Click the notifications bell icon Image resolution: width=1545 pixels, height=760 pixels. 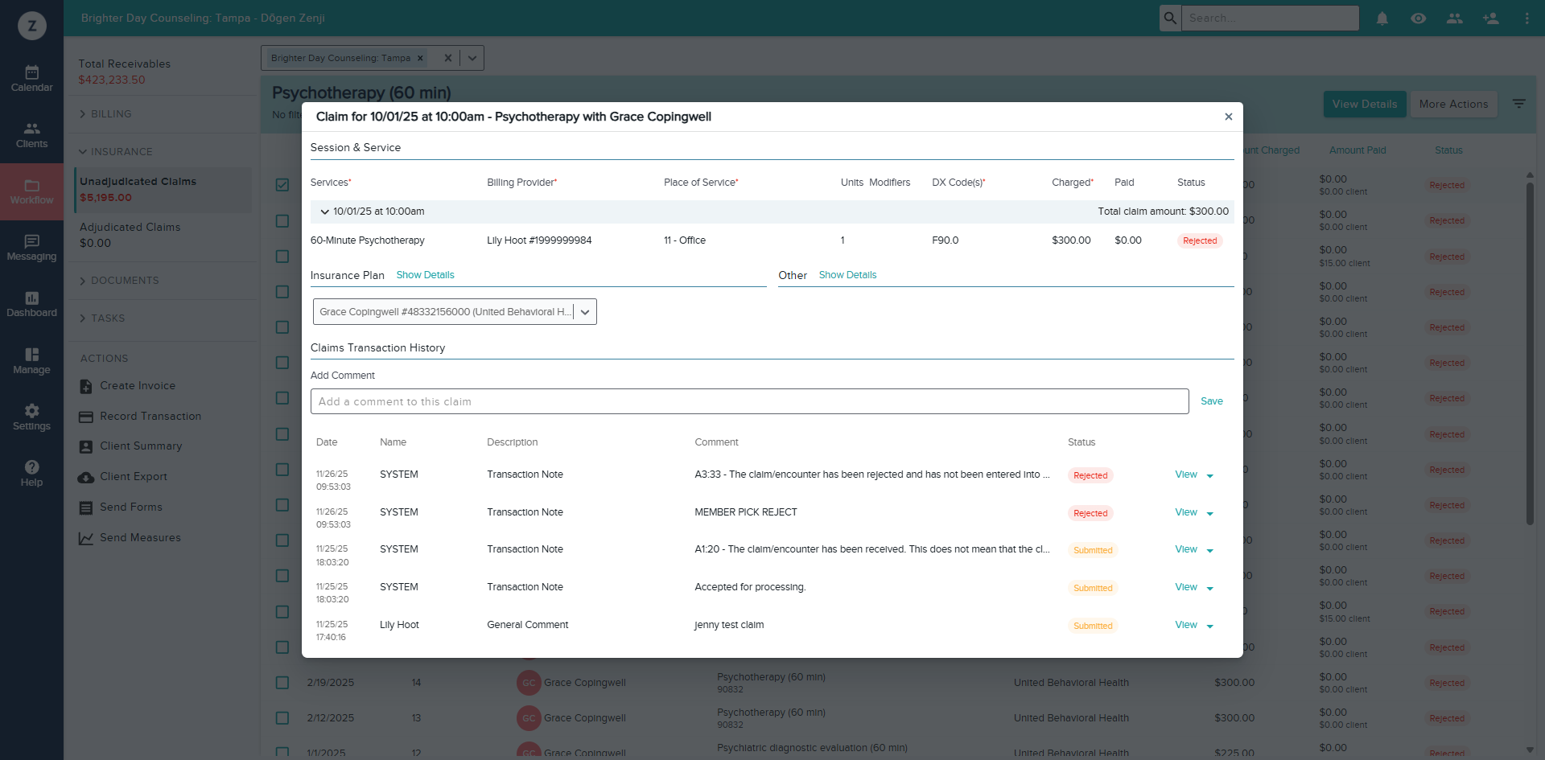point(1382,18)
